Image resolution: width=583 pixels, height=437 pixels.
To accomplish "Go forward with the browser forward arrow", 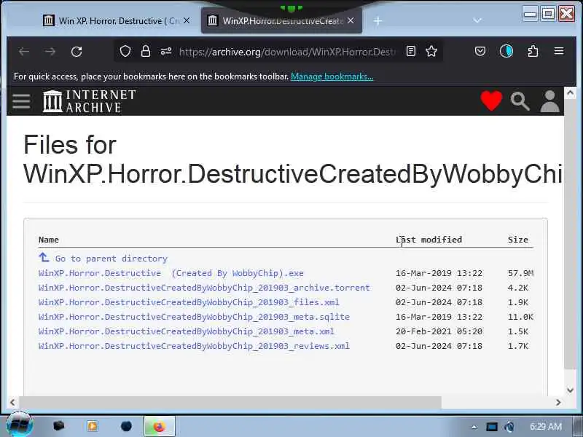I will [50, 52].
